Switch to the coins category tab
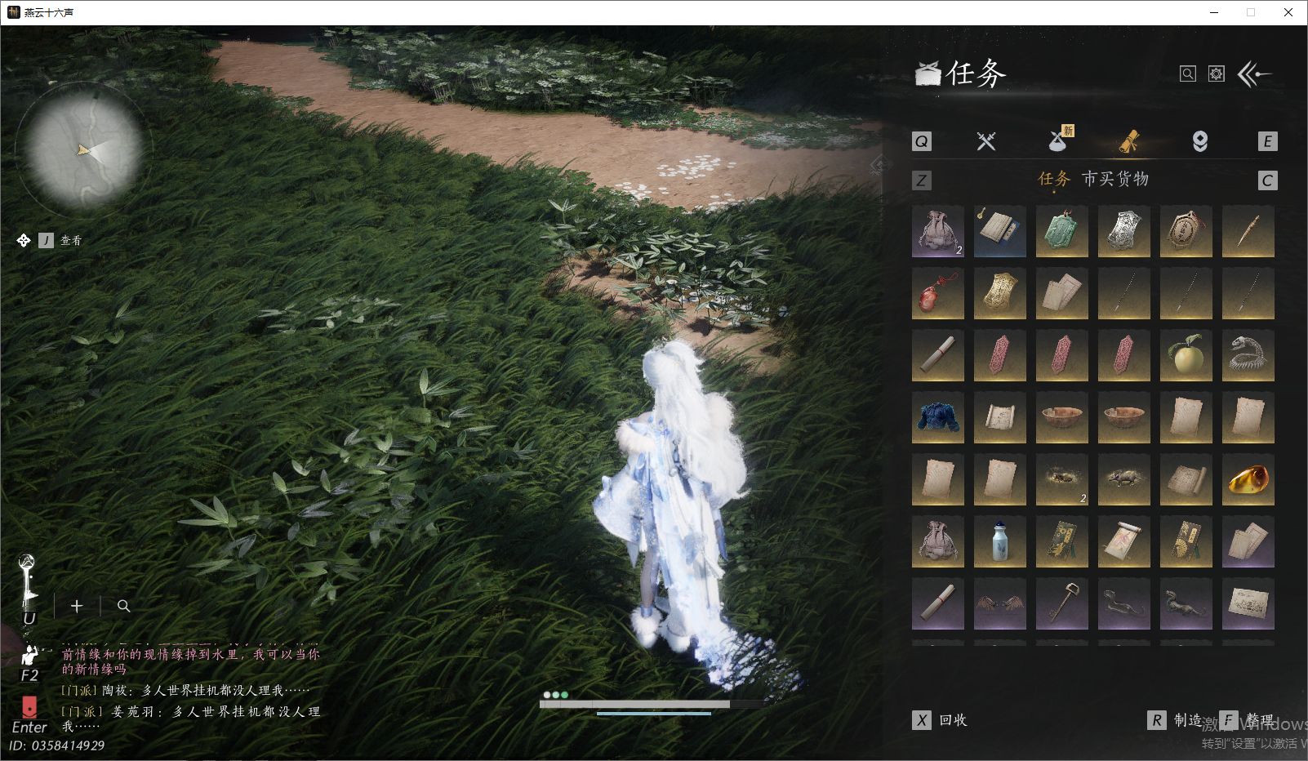The image size is (1308, 761). [1199, 141]
